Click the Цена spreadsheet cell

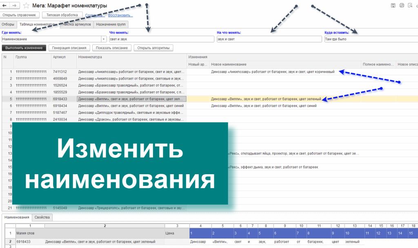point(177,233)
